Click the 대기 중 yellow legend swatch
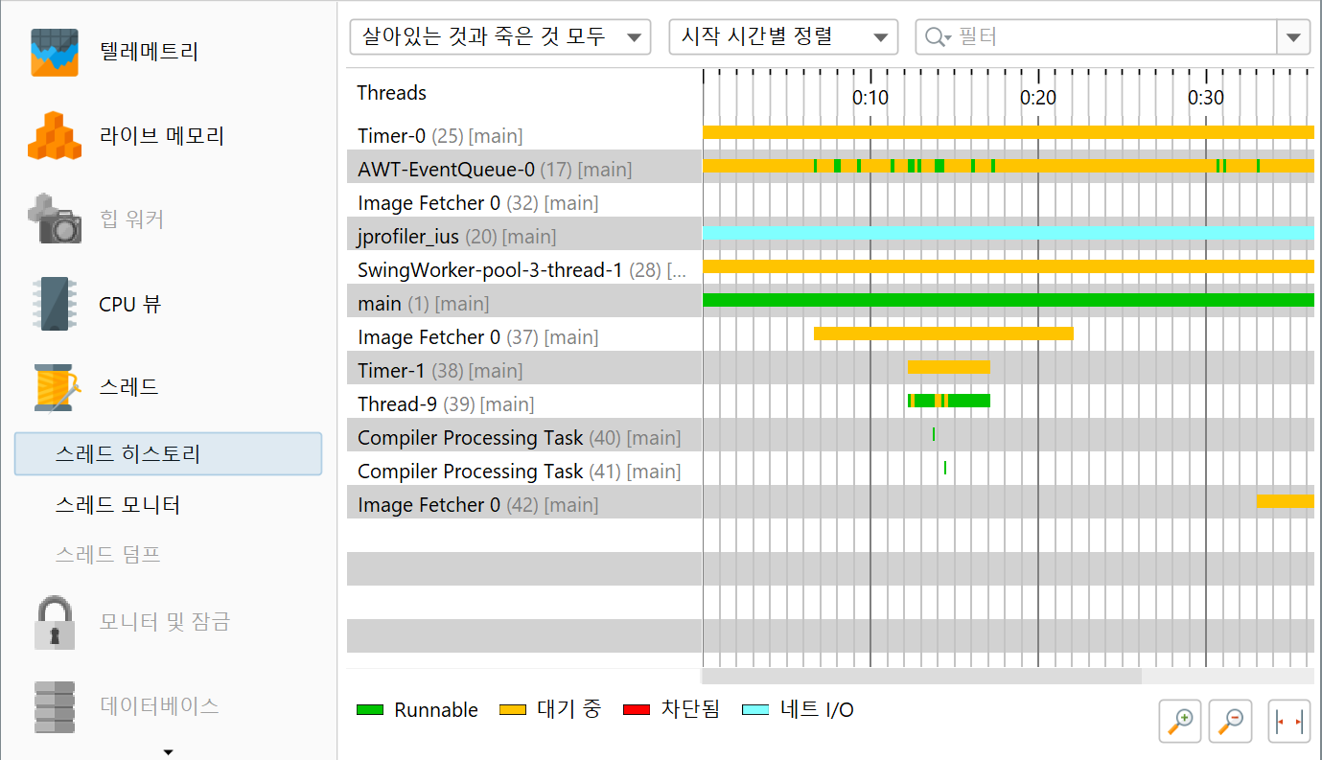Screen dimensions: 1322x760 pos(513,710)
